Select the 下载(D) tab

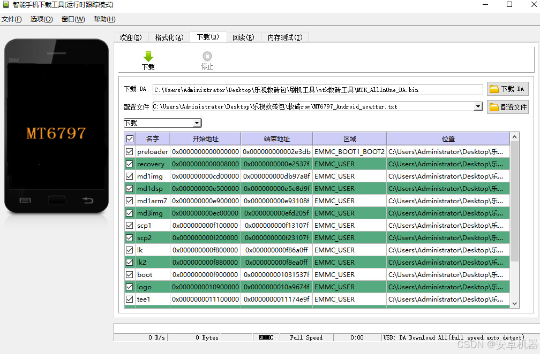coord(208,37)
